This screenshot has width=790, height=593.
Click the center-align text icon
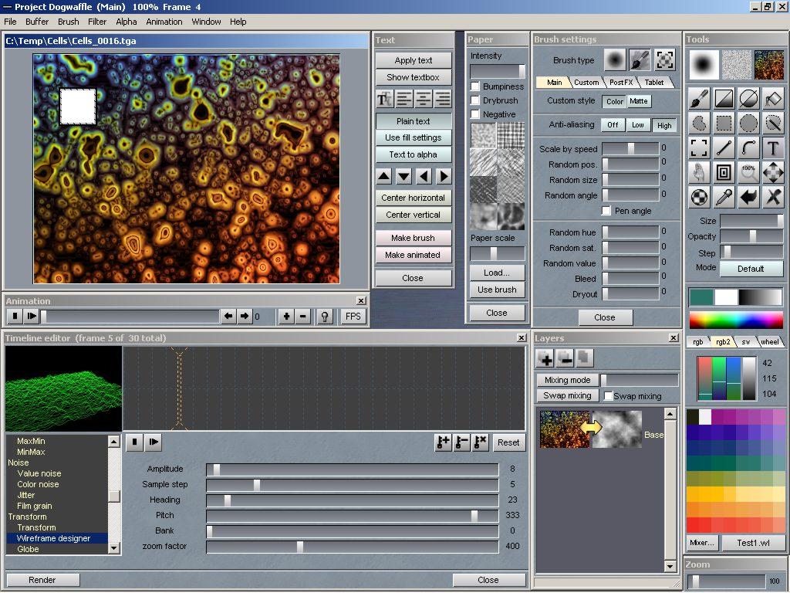point(423,99)
